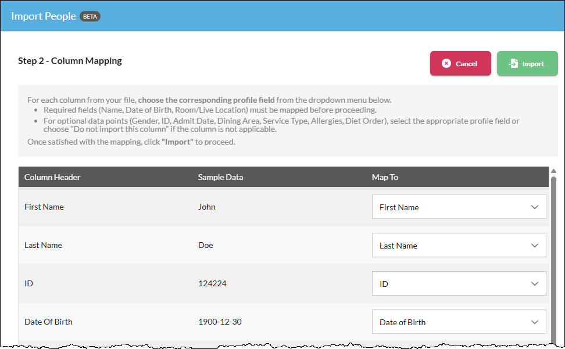Click the Step 2 - Column Mapping heading
565x349 pixels.
[70, 61]
